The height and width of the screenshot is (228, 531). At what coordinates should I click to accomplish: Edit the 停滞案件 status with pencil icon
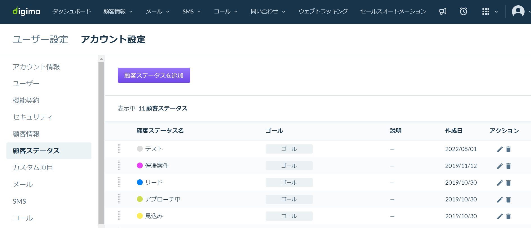[500, 166]
